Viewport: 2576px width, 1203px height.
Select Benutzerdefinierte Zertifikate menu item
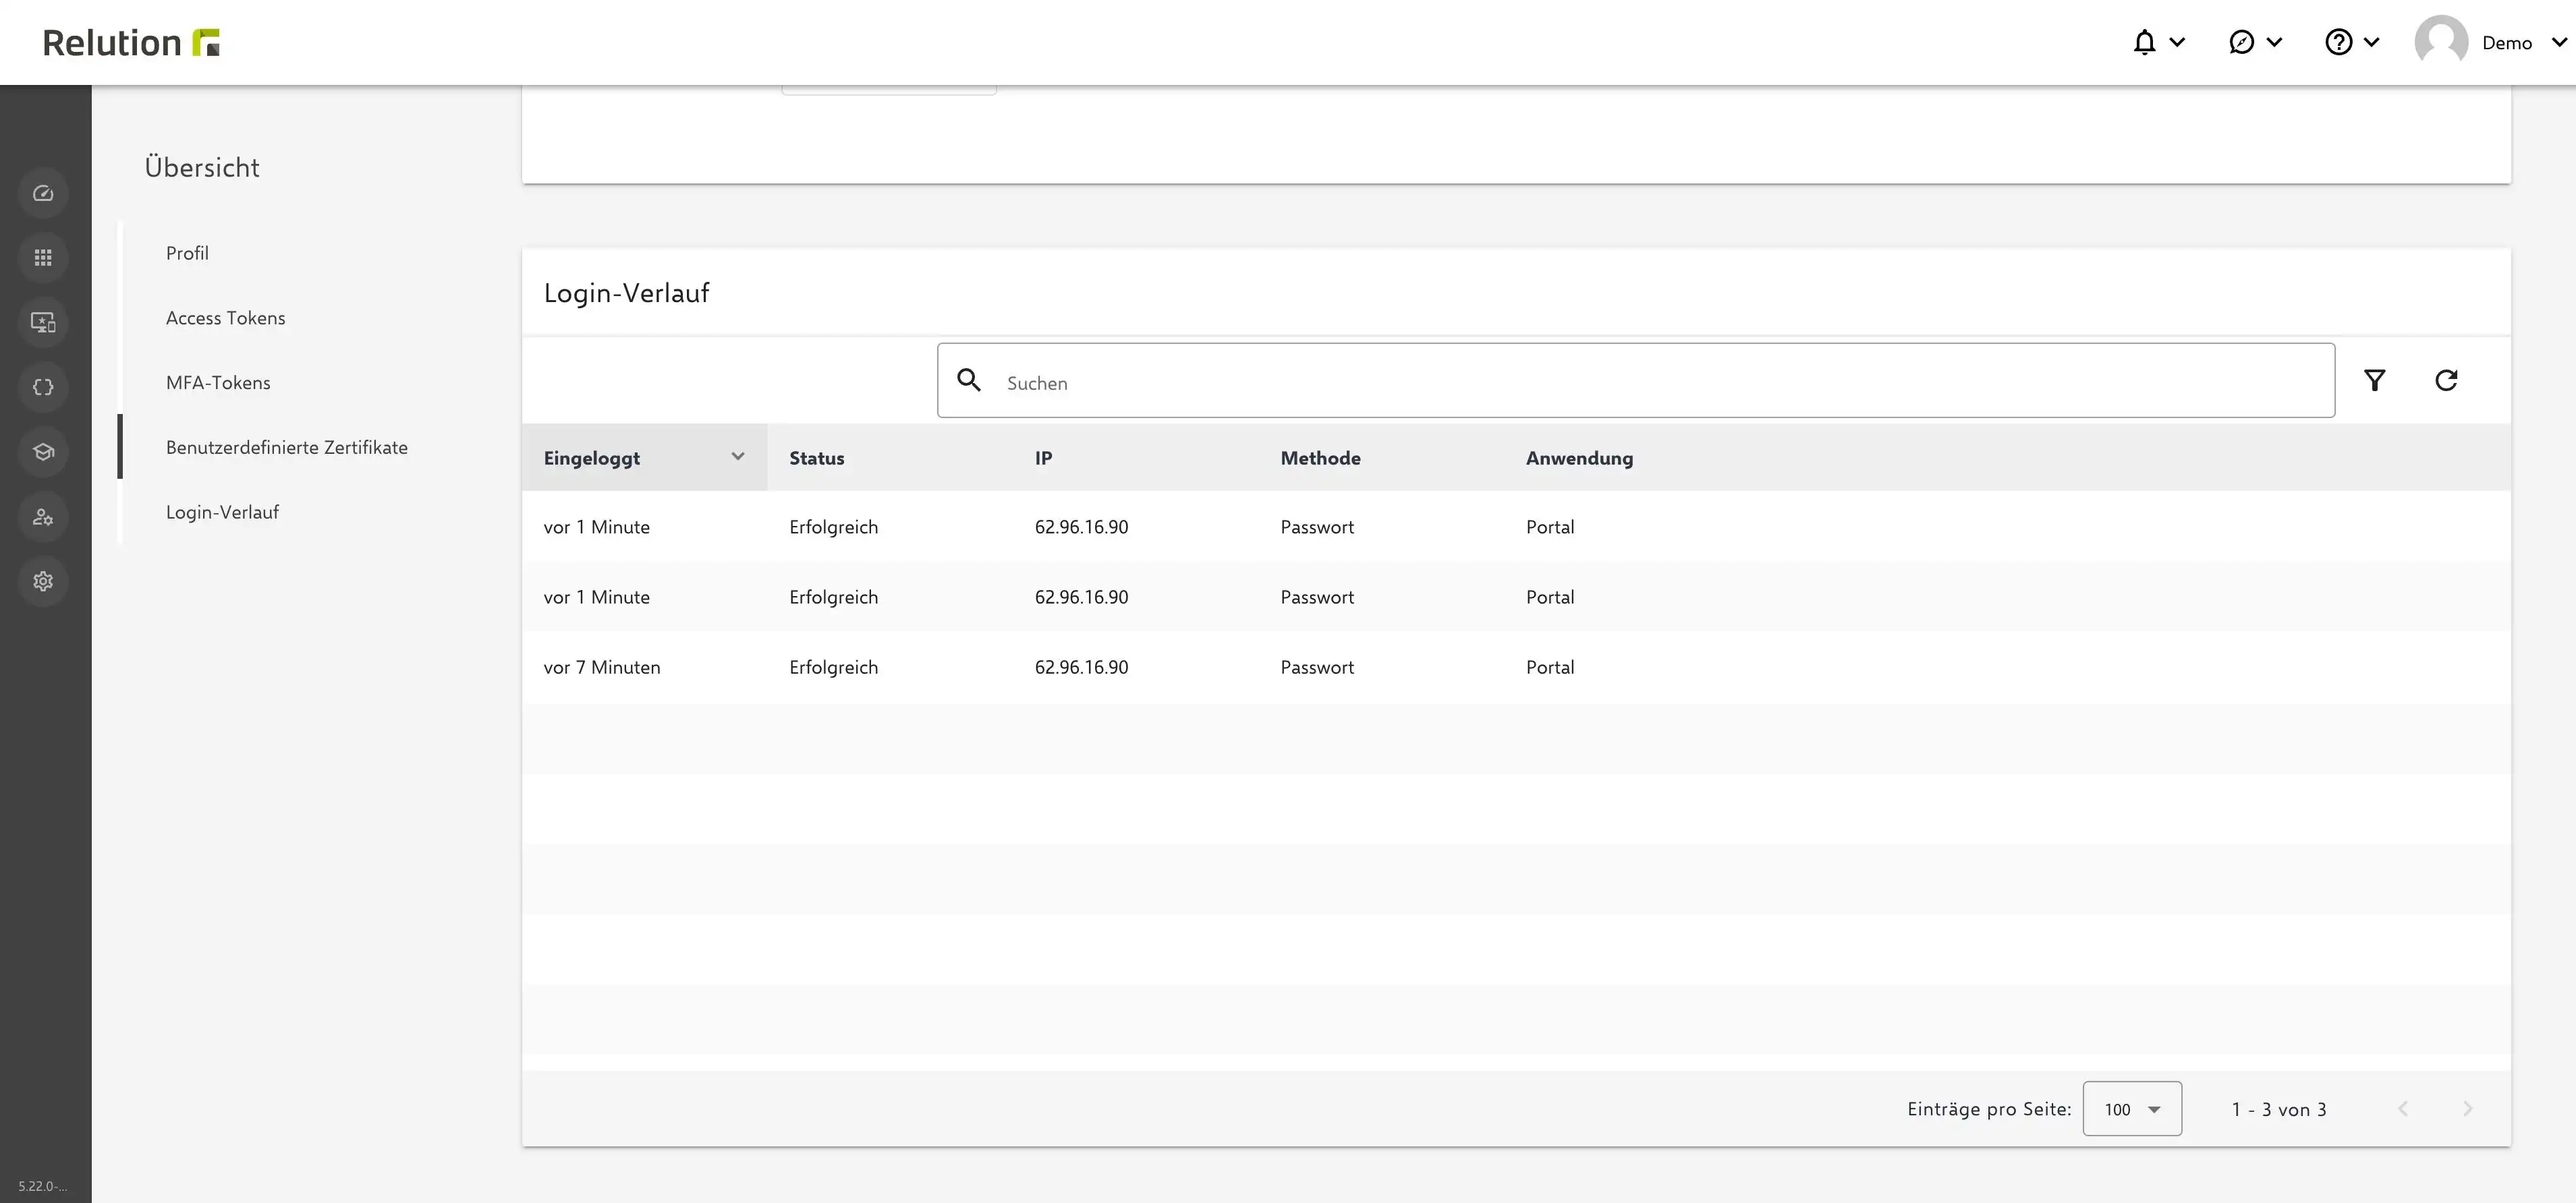286,448
